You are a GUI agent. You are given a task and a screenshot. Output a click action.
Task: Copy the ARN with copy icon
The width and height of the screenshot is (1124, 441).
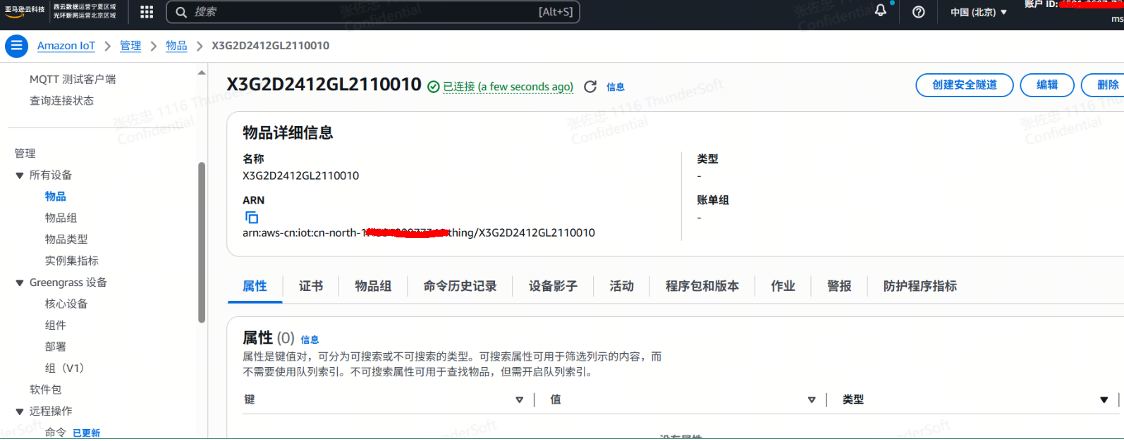[x=252, y=217]
